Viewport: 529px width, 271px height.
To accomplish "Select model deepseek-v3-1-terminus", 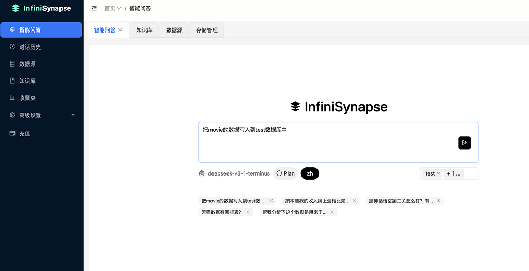I will pyautogui.click(x=239, y=173).
